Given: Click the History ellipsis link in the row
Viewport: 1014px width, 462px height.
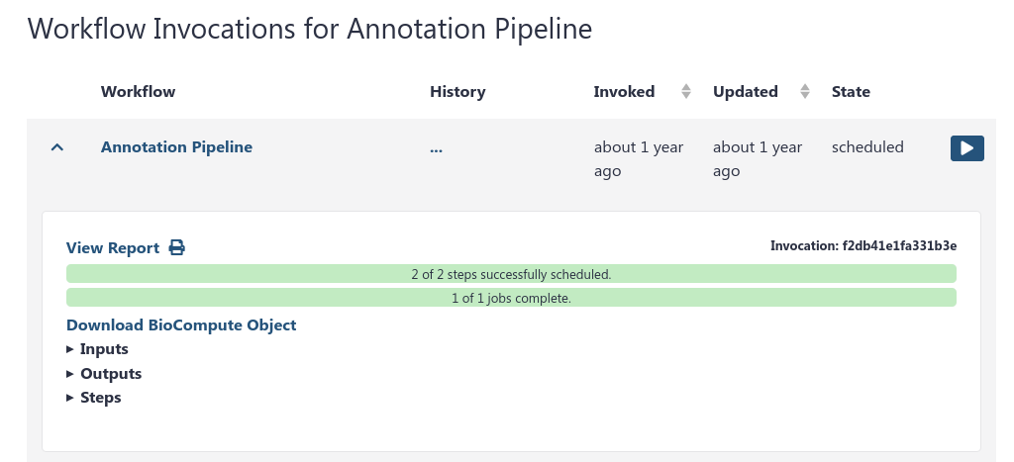Looking at the screenshot, I should pyautogui.click(x=436, y=147).
